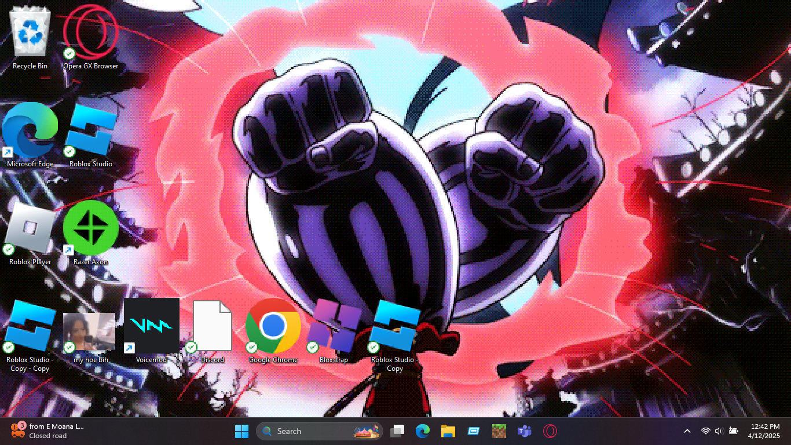The image size is (791, 445).
Task: Launch Opera browser from the taskbar
Action: (x=550, y=431)
